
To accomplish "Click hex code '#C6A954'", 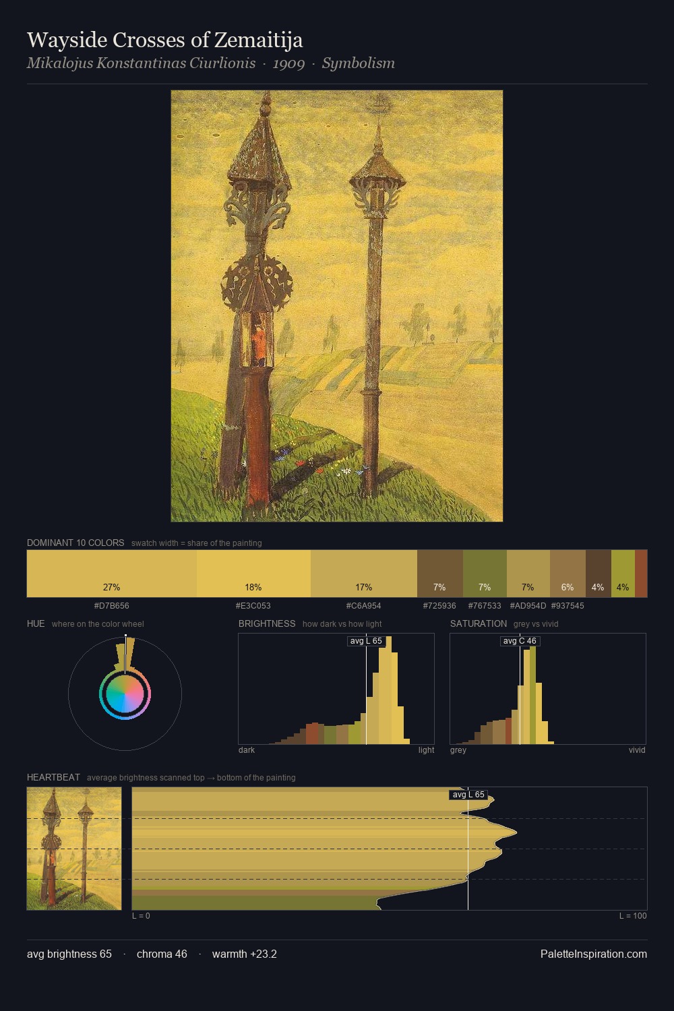I will (364, 606).
